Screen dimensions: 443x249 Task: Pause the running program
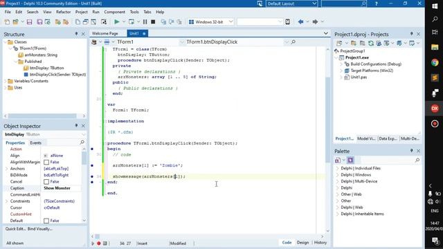tap(145, 21)
